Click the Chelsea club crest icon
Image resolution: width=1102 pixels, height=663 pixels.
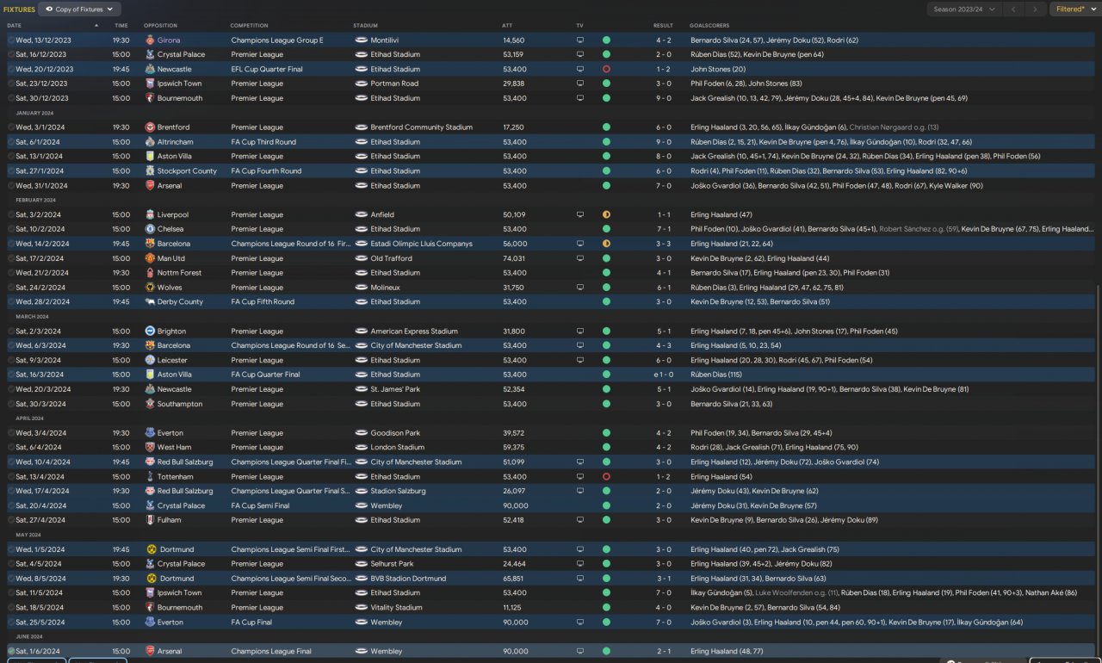(150, 229)
